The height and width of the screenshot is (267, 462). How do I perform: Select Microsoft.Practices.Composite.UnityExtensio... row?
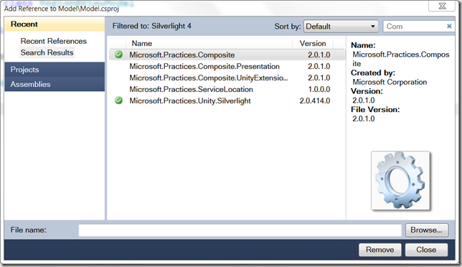(x=227, y=78)
